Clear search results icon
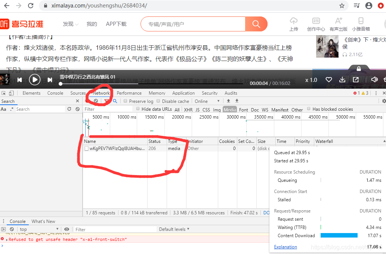Image resolution: width=386 pixels, height=254 pixels. click(78, 109)
